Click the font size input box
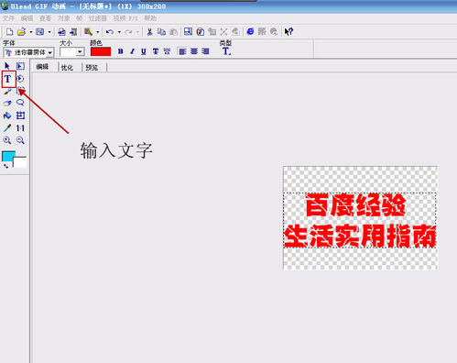The width and height of the screenshot is (457, 363). click(69, 52)
